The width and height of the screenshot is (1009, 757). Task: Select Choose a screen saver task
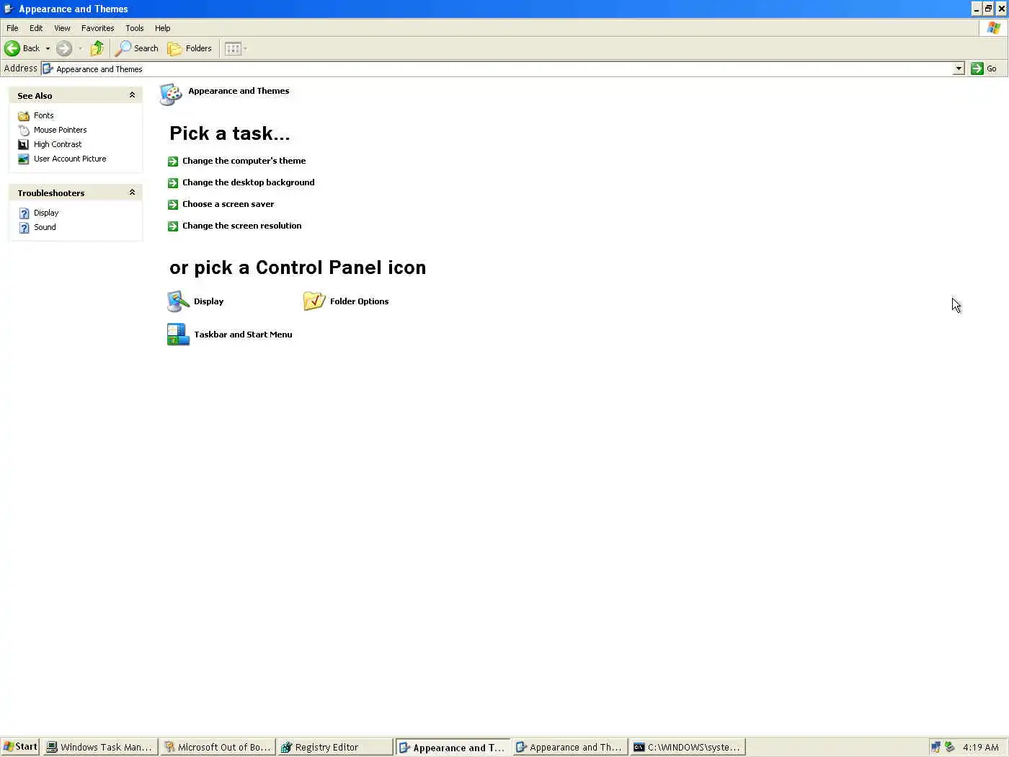point(228,204)
